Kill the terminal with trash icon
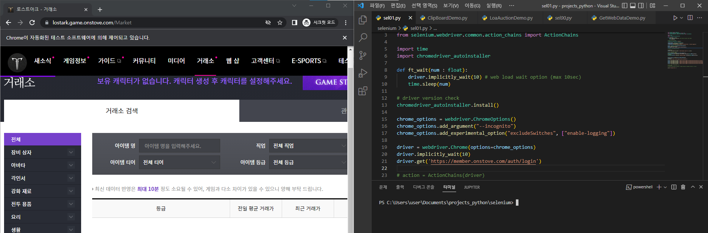The image size is (708, 233). pyautogui.click(x=683, y=187)
